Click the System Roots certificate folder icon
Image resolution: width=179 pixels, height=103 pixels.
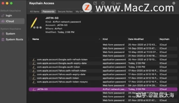[3, 39]
